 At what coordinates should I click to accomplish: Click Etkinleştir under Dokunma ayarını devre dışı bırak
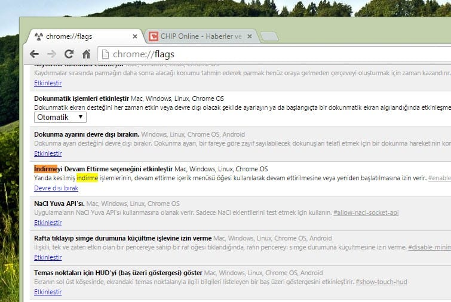point(48,153)
